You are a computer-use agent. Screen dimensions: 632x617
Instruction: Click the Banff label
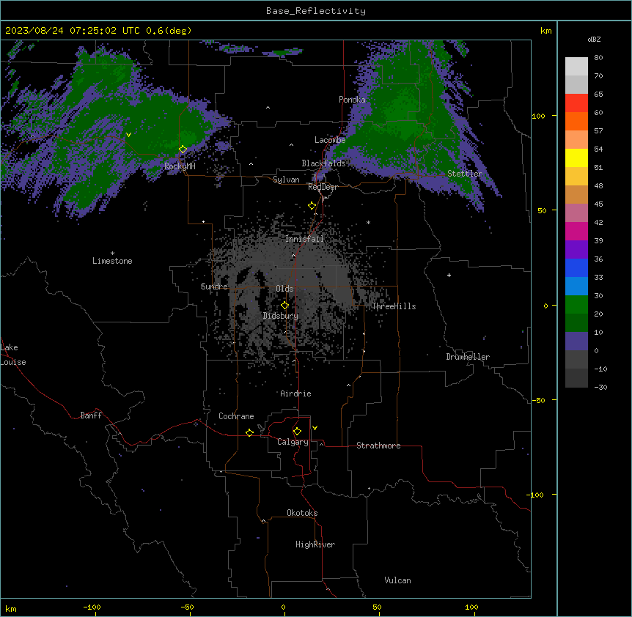click(91, 415)
